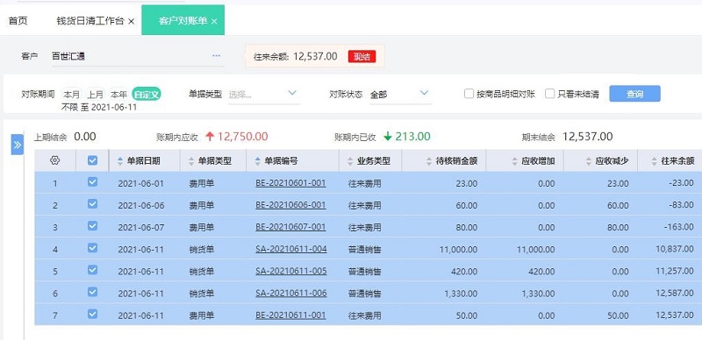Open table column settings gear icon
The image size is (702, 340).
[x=55, y=160]
